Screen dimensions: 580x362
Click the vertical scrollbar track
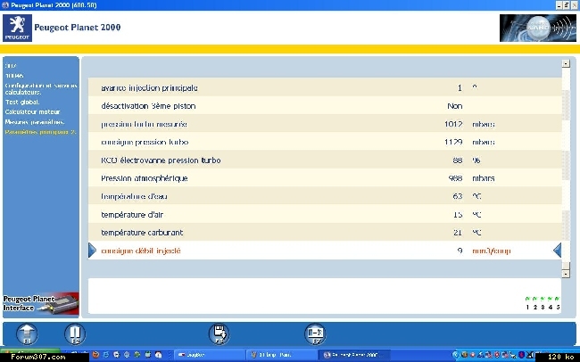pos(566,169)
